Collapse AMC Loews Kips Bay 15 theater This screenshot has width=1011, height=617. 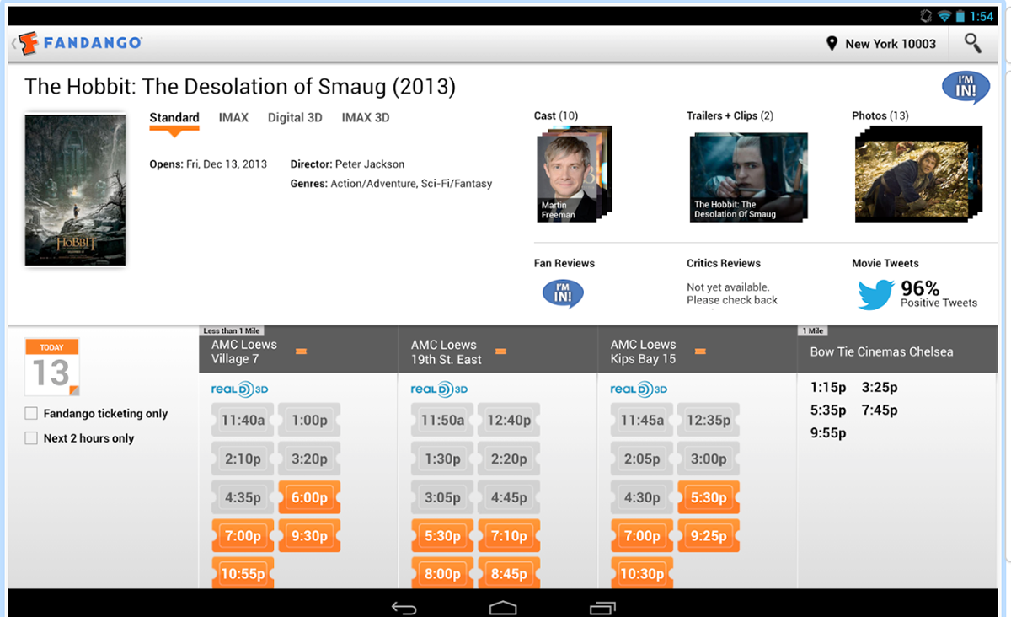tap(700, 351)
